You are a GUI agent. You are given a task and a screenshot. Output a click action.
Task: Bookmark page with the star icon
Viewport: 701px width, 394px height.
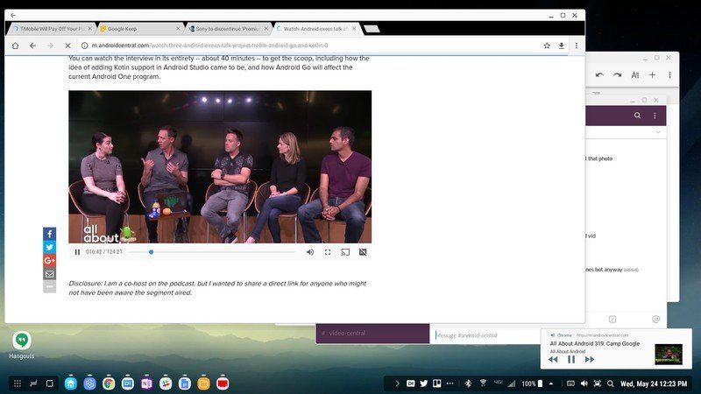point(547,46)
